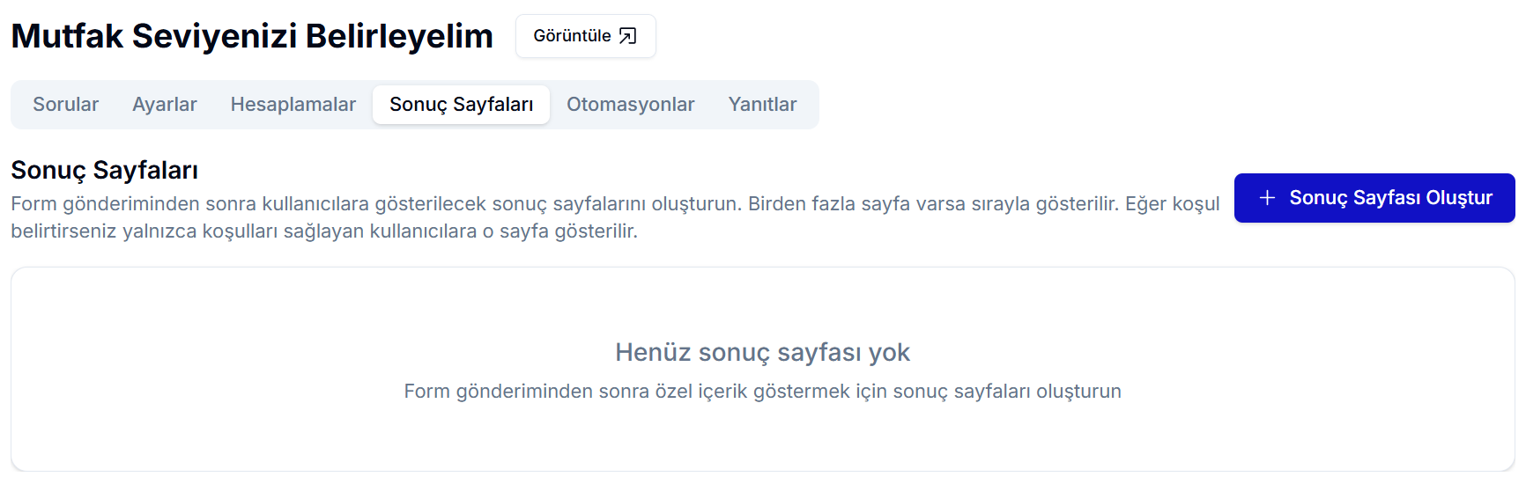Click the Sonuç Sayfaları section heading
The width and height of the screenshot is (1526, 484).
(x=104, y=170)
